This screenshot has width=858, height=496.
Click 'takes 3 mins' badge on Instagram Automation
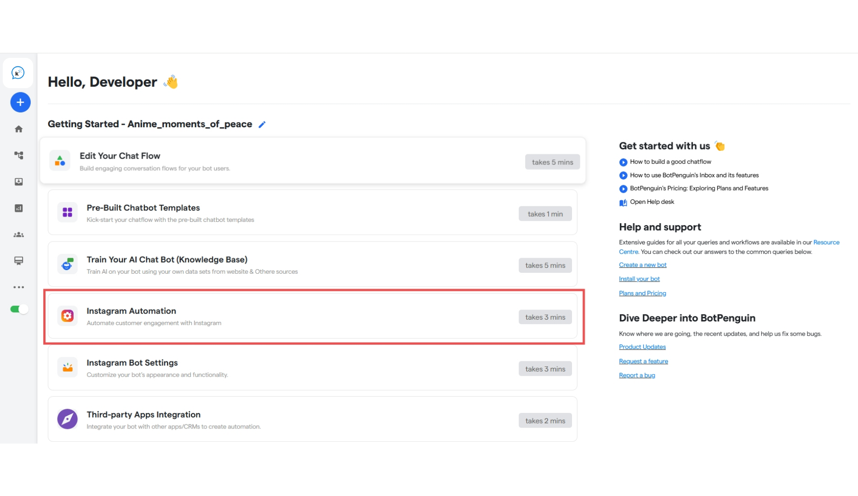pyautogui.click(x=545, y=317)
